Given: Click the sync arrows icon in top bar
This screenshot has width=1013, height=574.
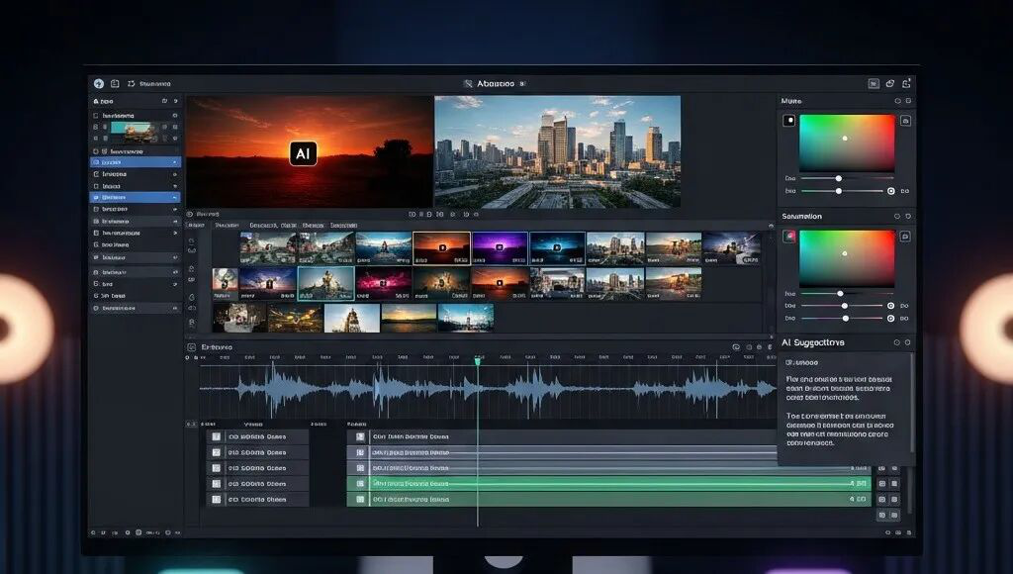Looking at the screenshot, I should coord(132,83).
